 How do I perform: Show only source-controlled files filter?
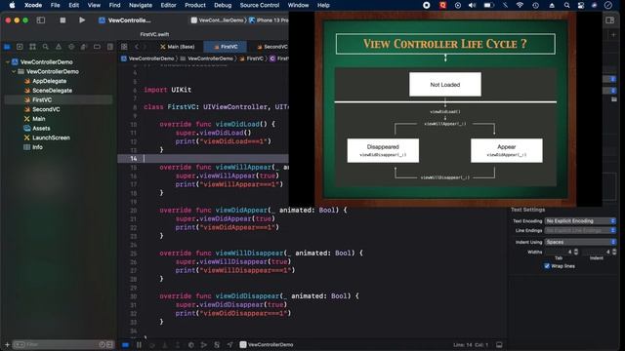[109, 344]
